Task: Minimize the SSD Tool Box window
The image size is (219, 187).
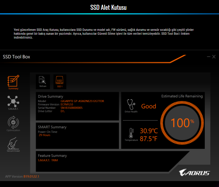Action: tap(208, 57)
